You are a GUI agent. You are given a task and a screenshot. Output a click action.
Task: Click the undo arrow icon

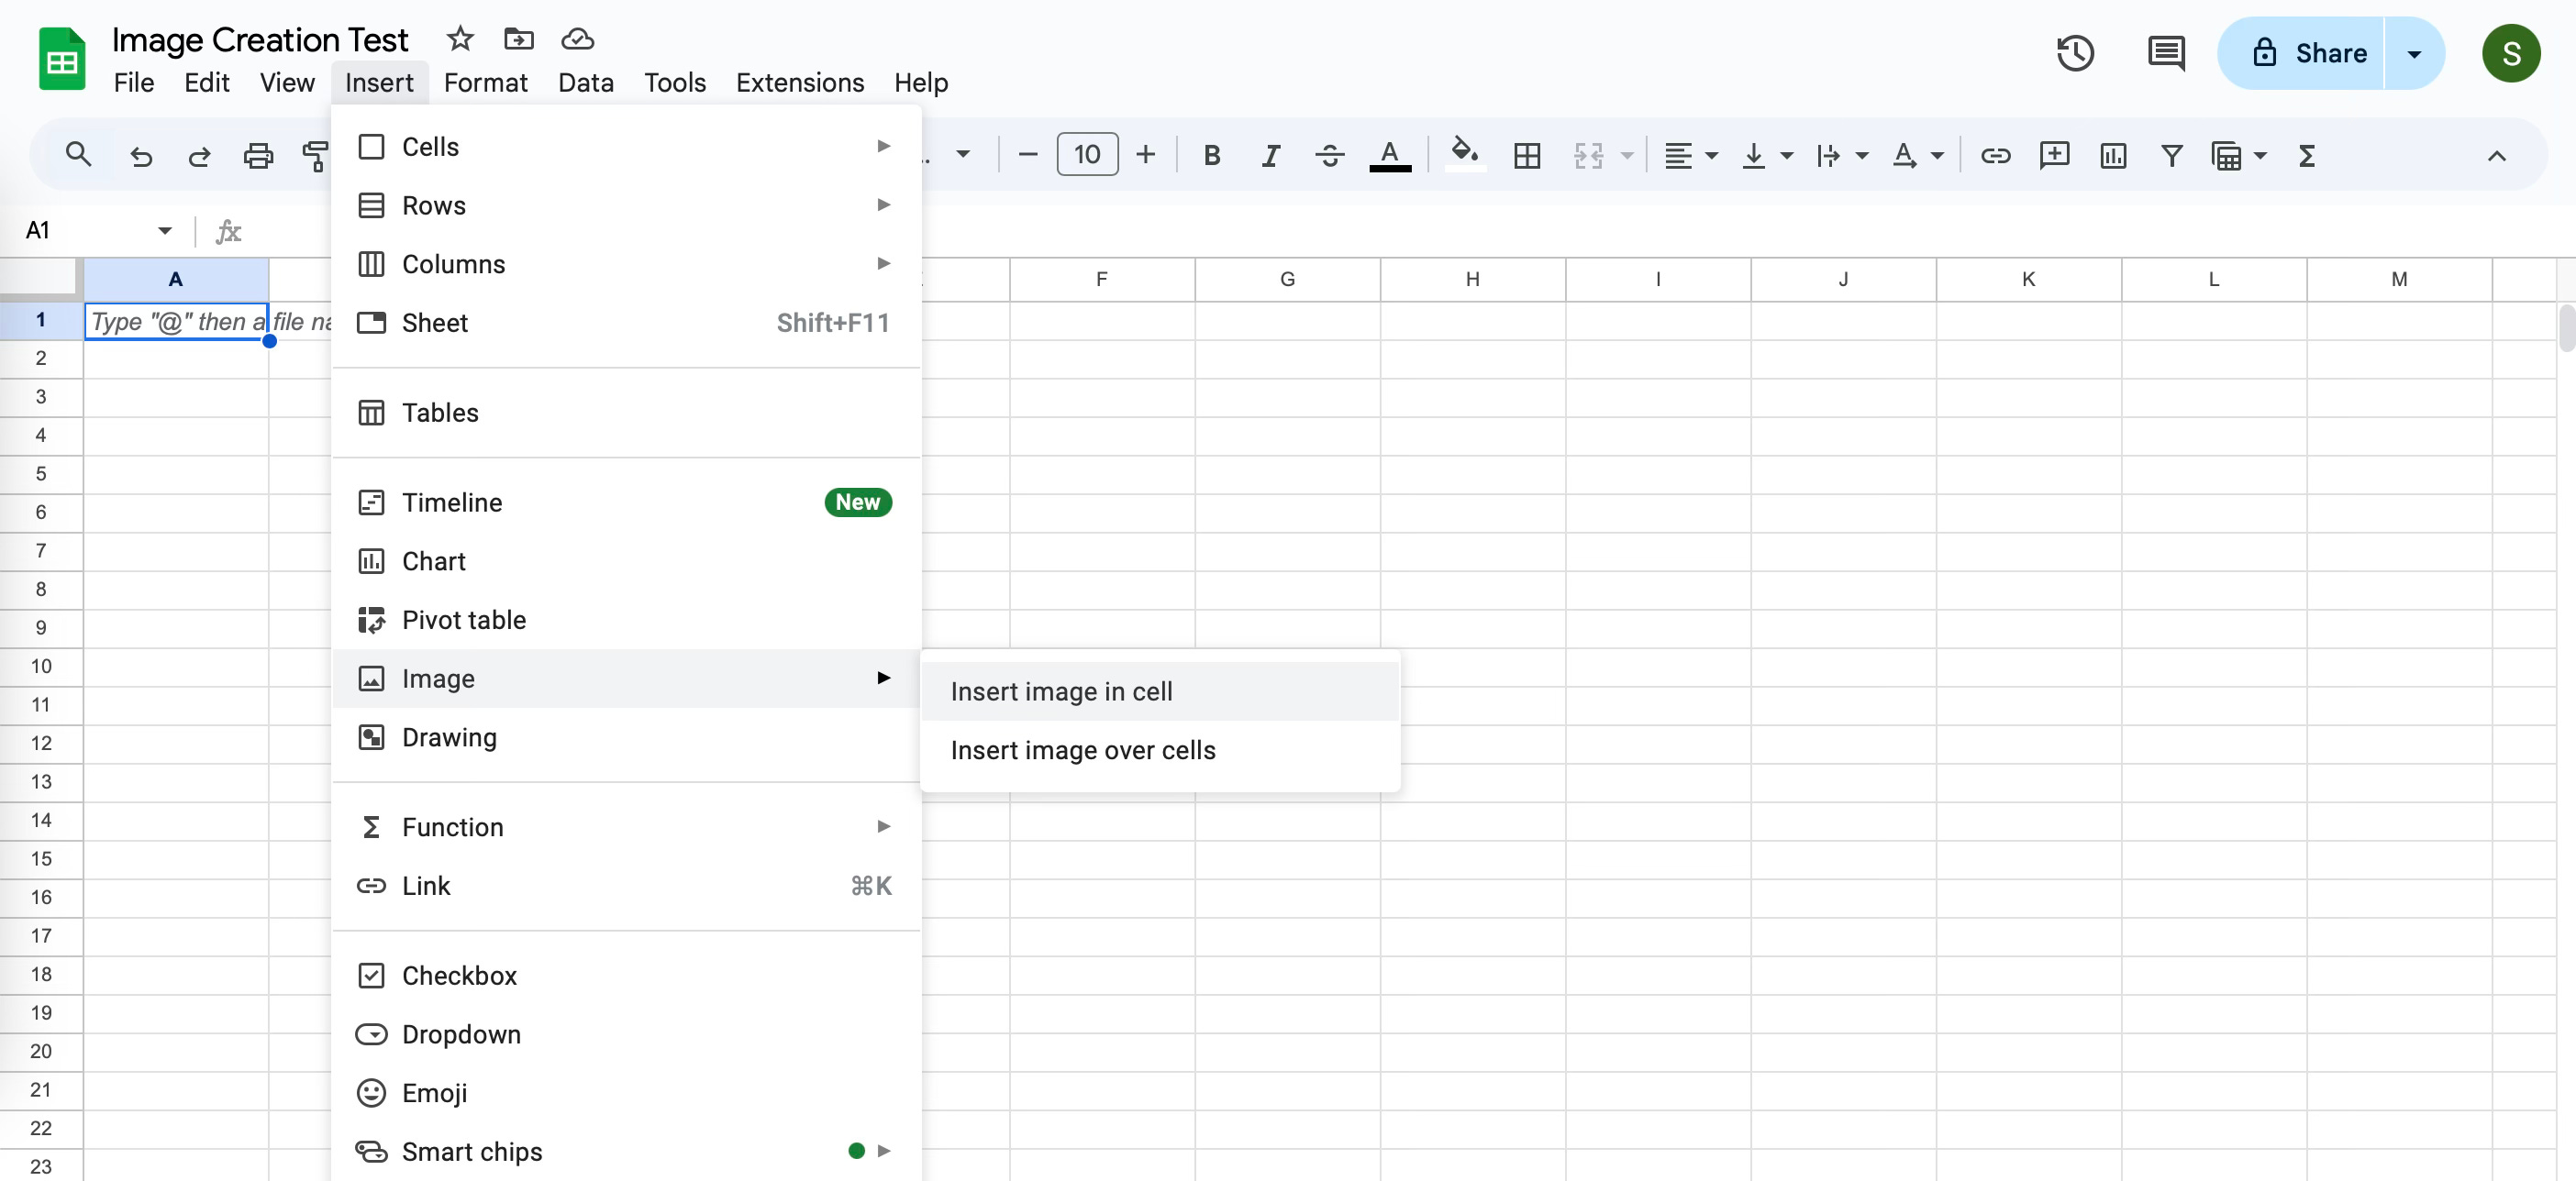click(x=141, y=156)
